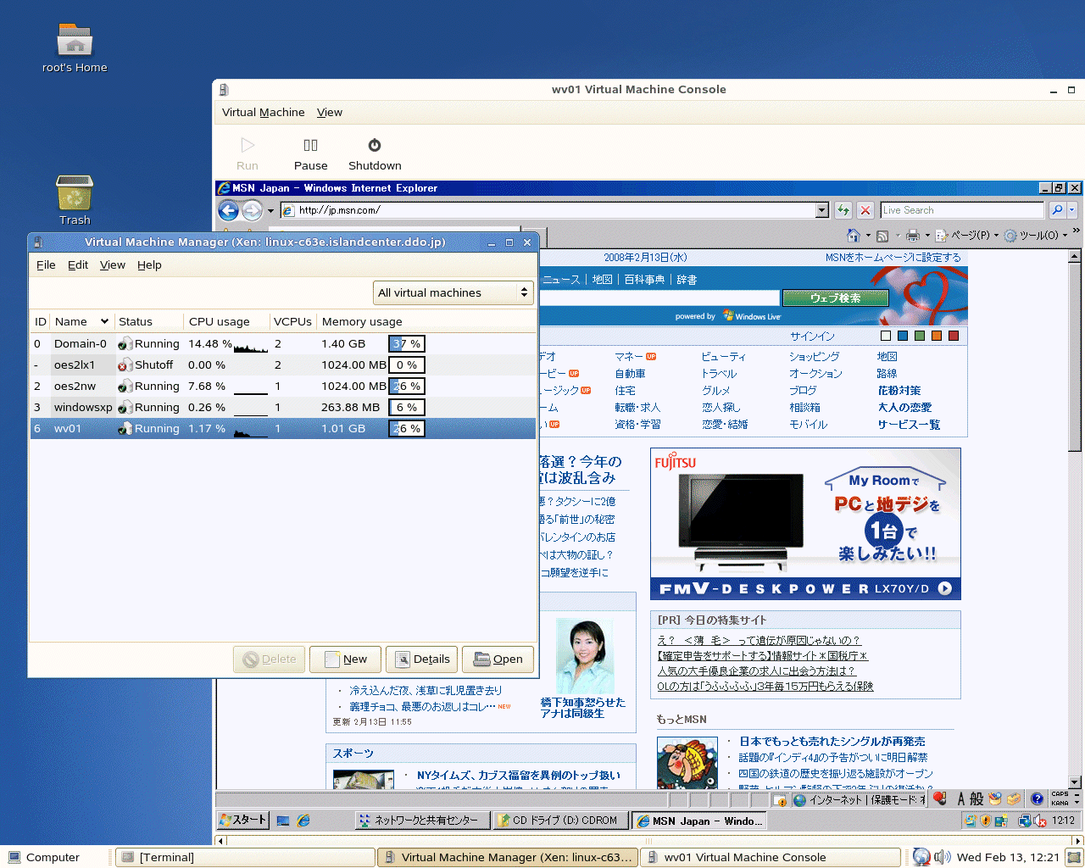Click the IE Refresh icon
The height and width of the screenshot is (868, 1085).
coord(843,210)
